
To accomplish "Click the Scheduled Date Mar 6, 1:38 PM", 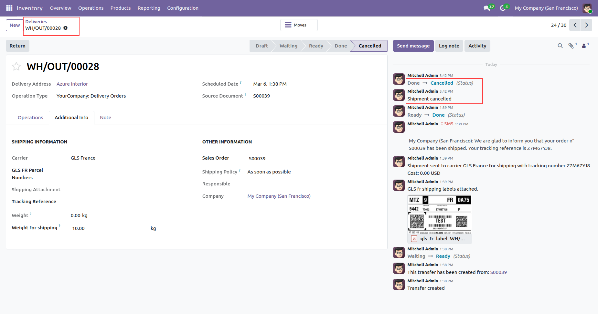I will [270, 84].
